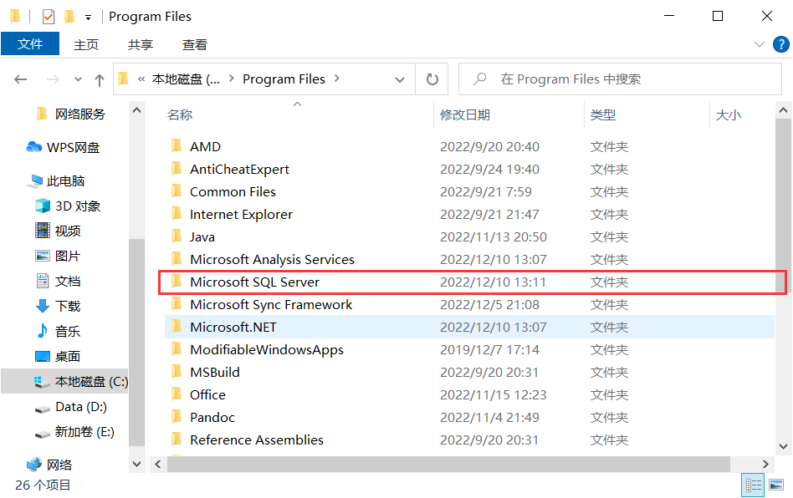The width and height of the screenshot is (793, 498).
Task: Open the blue Help question mark icon
Action: click(x=780, y=44)
